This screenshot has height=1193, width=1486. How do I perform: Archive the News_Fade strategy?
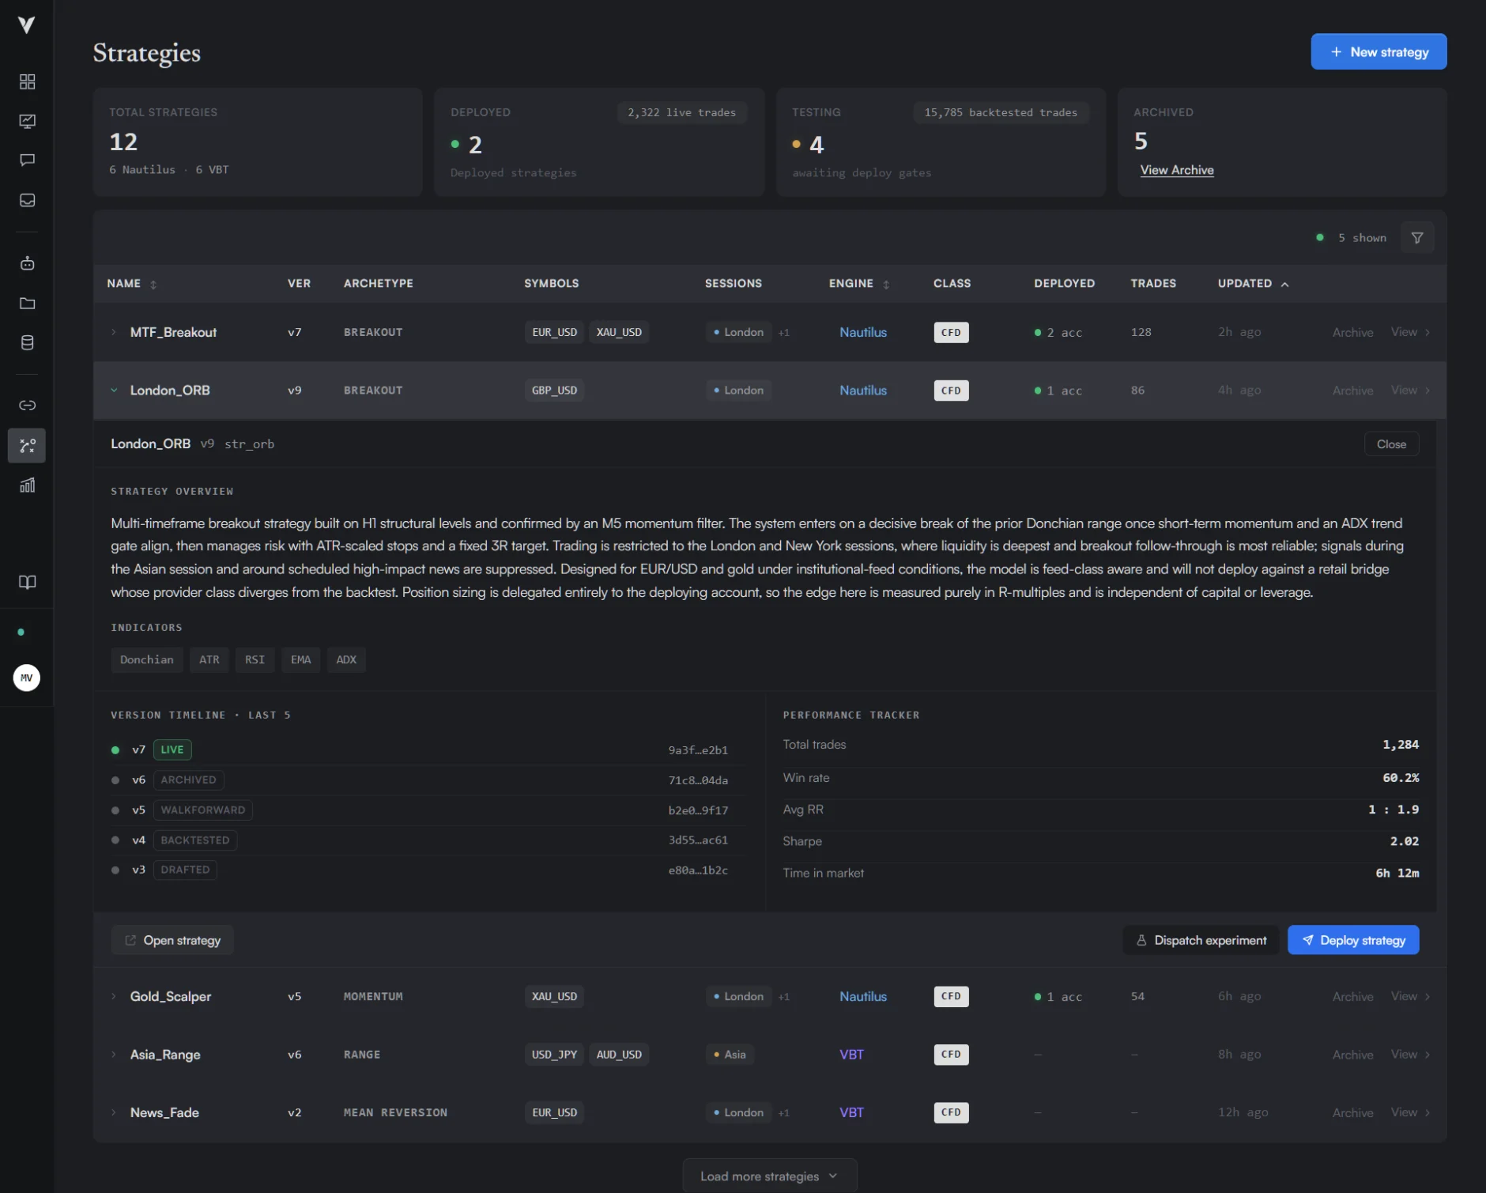(1352, 1112)
